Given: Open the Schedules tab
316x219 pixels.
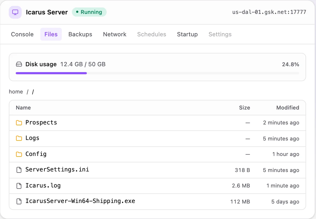Looking at the screenshot, I should [x=152, y=34].
